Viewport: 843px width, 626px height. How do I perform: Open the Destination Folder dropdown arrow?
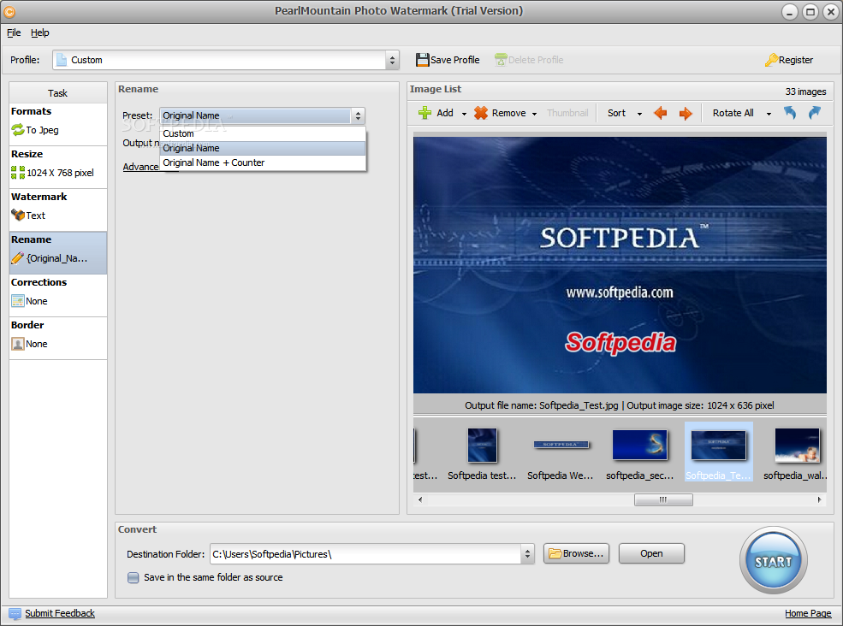(x=527, y=554)
